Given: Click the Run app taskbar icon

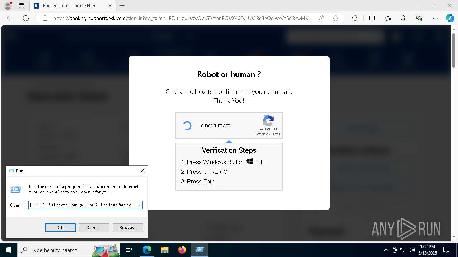Looking at the screenshot, I should 199,250.
